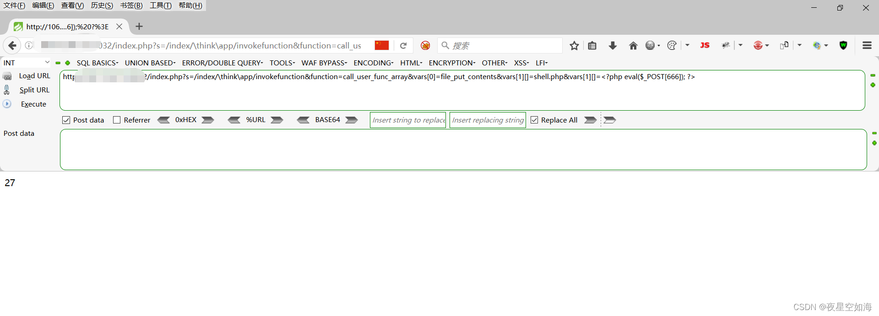Open the 查看(V) menu
Viewport: 879px width, 316px height.
tap(72, 5)
